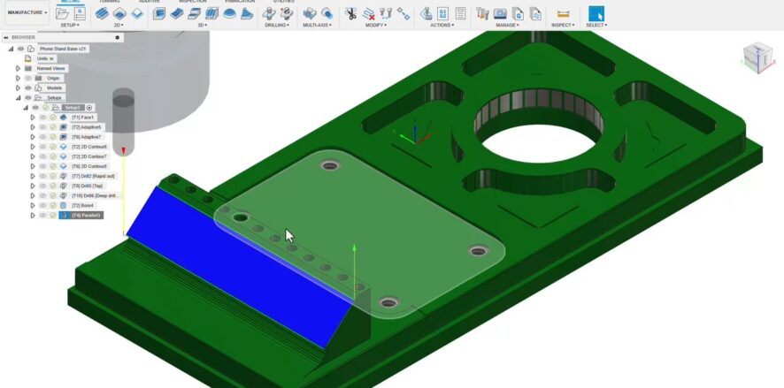Click the Drill tool icon
This screenshot has width=784, height=388.
pyautogui.click(x=269, y=13)
